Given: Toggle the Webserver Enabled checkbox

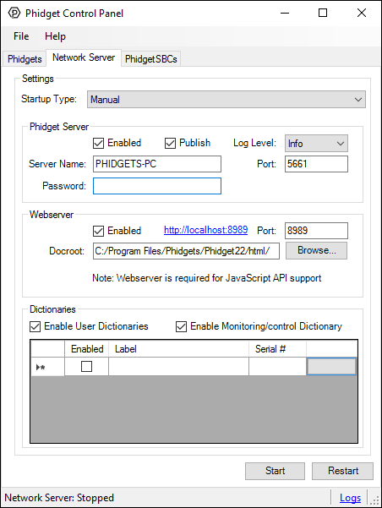Looking at the screenshot, I should pos(99,231).
